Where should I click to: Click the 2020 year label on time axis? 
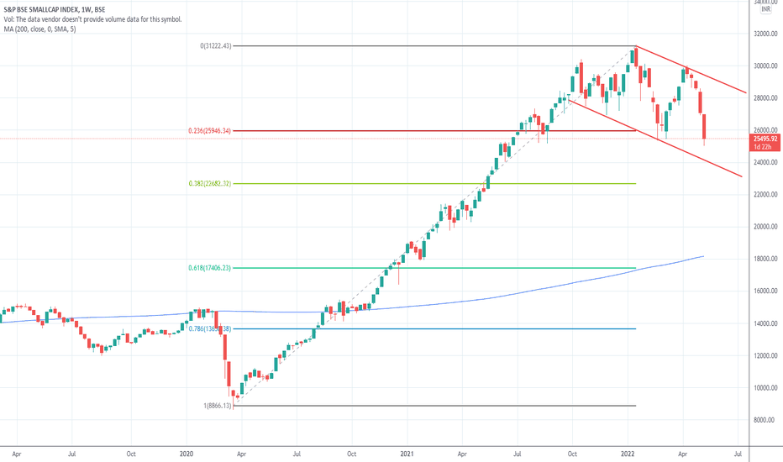187,454
